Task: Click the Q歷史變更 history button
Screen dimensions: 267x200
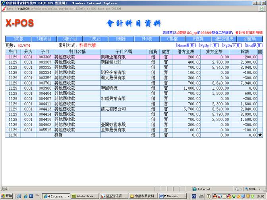Action: (x=224, y=39)
